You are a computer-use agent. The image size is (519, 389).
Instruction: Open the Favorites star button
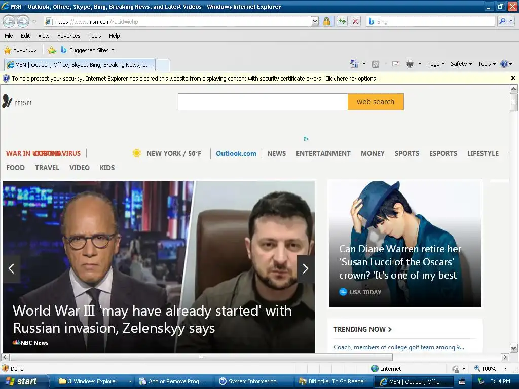pyautogui.click(x=20, y=50)
